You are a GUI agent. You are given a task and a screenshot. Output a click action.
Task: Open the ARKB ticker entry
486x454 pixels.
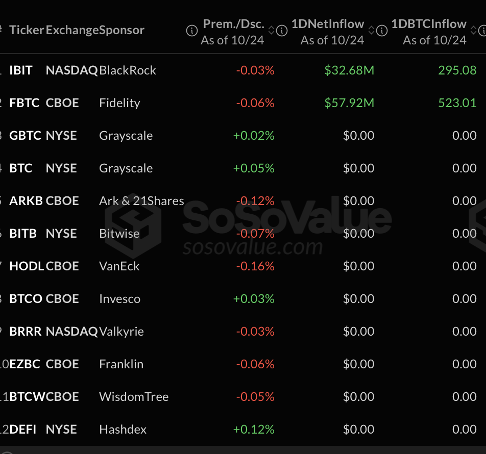[x=25, y=201]
